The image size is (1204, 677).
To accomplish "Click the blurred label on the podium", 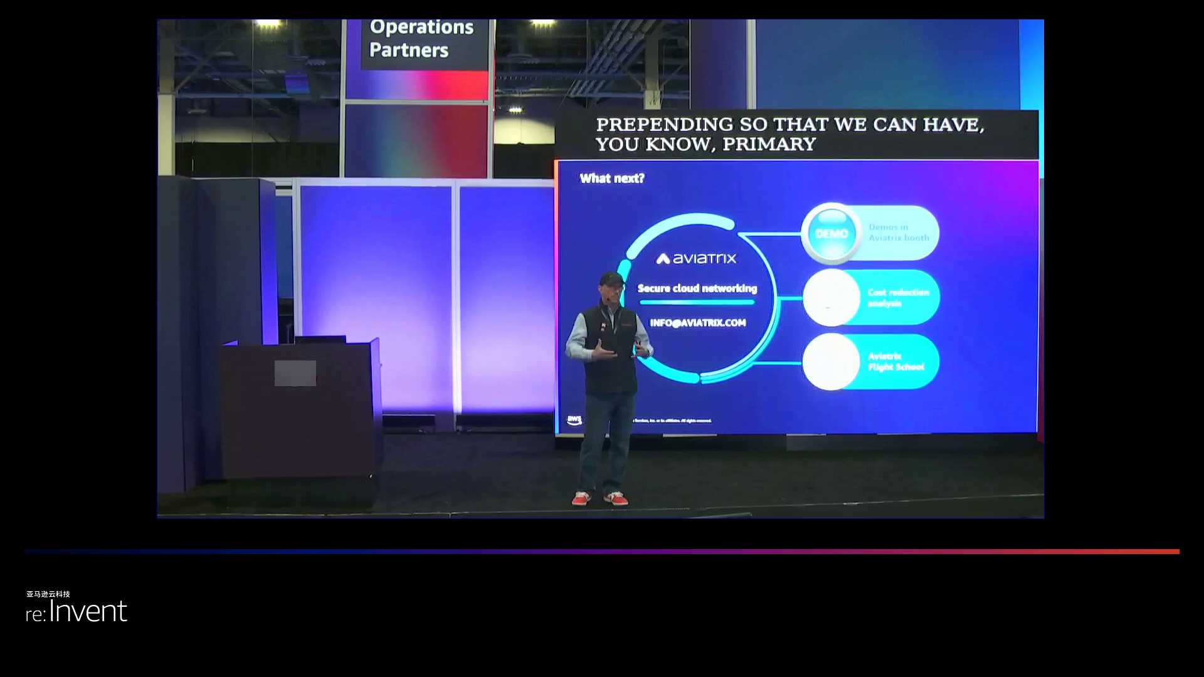I will pyautogui.click(x=295, y=373).
